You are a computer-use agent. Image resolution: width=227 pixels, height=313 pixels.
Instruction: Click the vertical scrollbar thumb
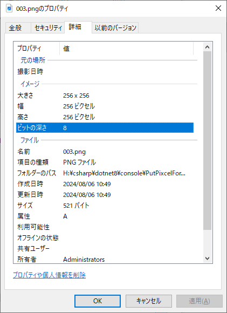click(x=207, y=140)
